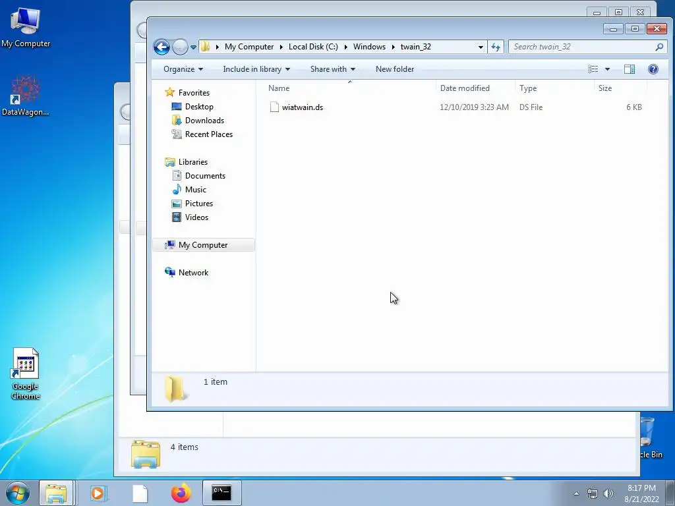Show hidden icons in the system tray
Screen dimensions: 675x506
576,493
